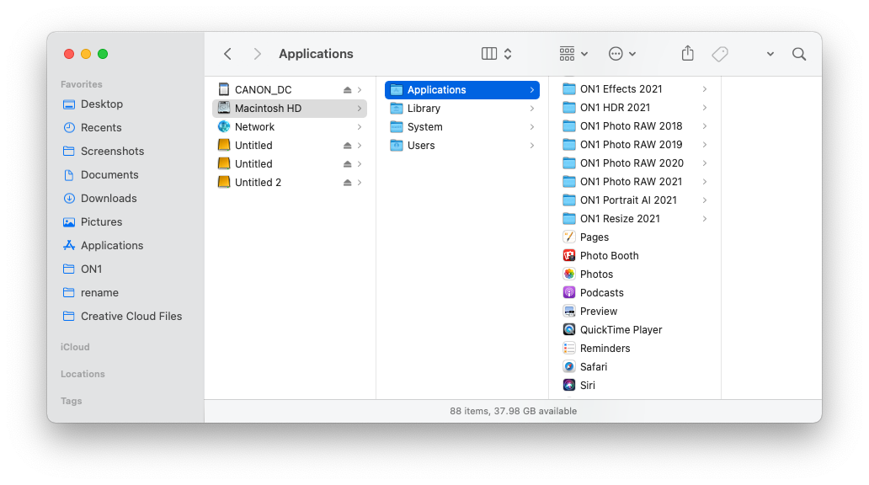
Task: Open the Edit Tags toolbar icon
Action: click(x=719, y=54)
